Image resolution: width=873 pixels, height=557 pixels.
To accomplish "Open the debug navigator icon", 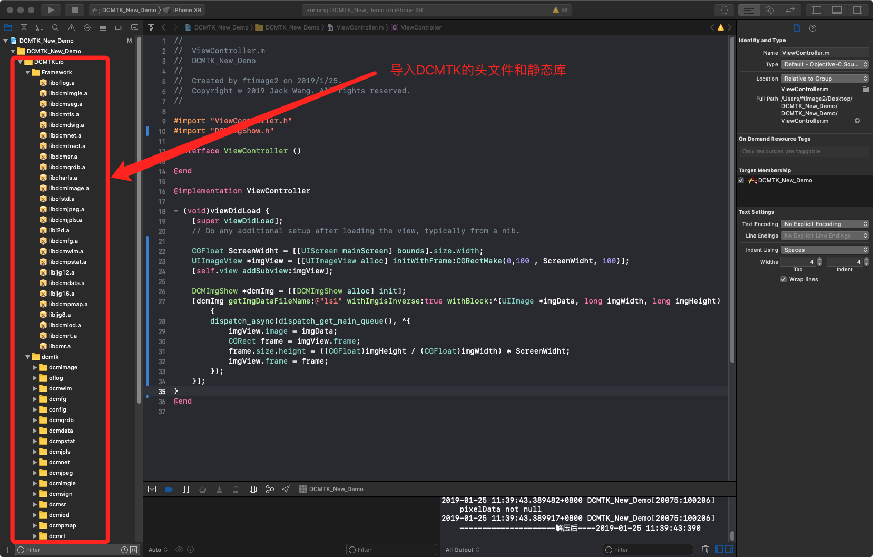I will pyautogui.click(x=103, y=27).
